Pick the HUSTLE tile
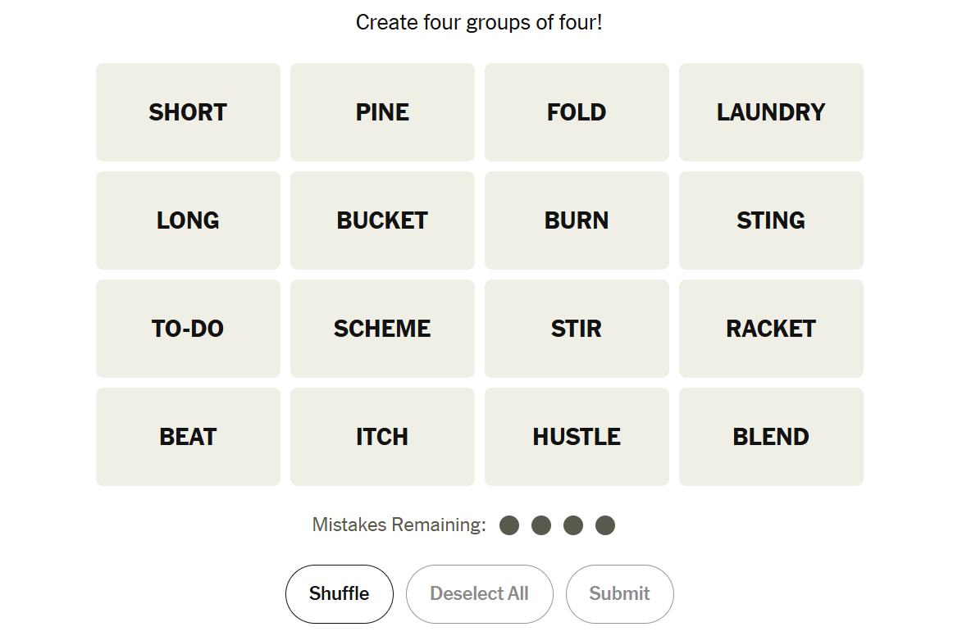Image resolution: width=953 pixels, height=636 pixels. pyautogui.click(x=577, y=437)
